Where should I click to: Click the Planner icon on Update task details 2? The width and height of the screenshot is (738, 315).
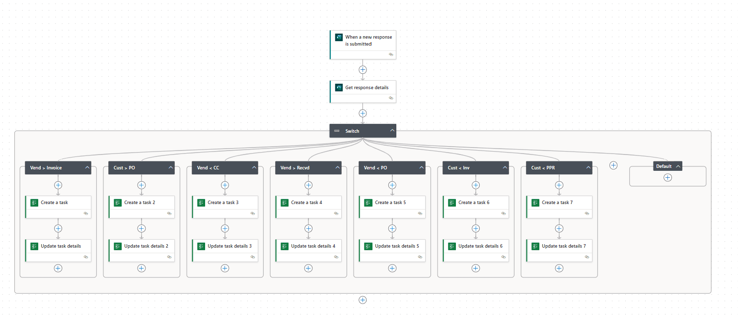click(118, 246)
